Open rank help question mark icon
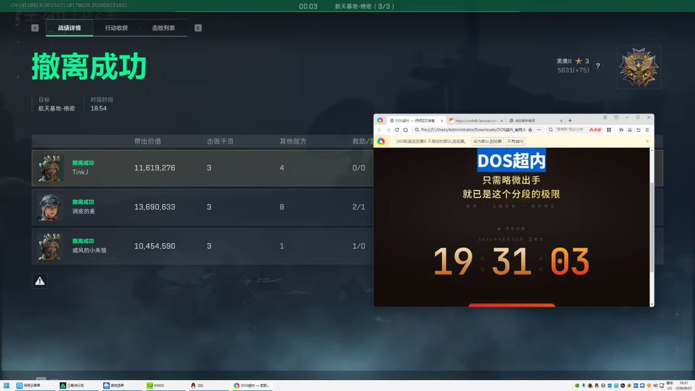This screenshot has width=695, height=391. click(598, 65)
